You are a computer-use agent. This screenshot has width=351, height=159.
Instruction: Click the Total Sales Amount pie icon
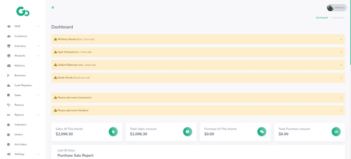coord(187,132)
